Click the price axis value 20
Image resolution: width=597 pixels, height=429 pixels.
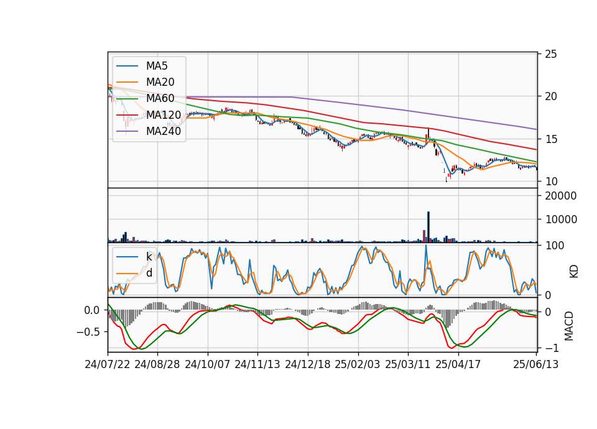click(x=551, y=97)
